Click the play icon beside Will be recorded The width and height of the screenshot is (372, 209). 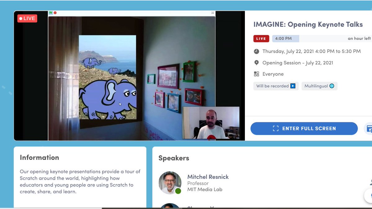point(293,86)
